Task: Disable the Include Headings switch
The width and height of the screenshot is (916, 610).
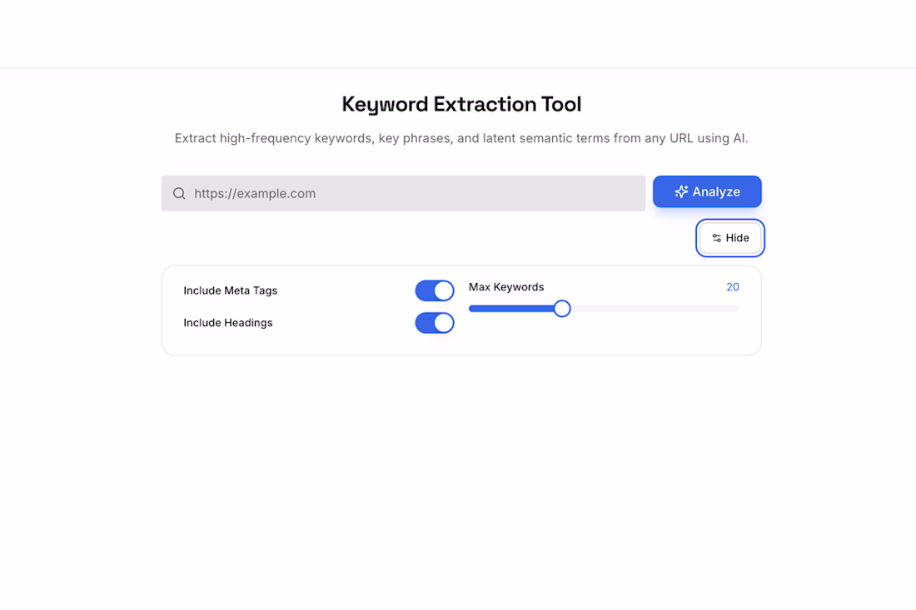Action: (x=434, y=323)
